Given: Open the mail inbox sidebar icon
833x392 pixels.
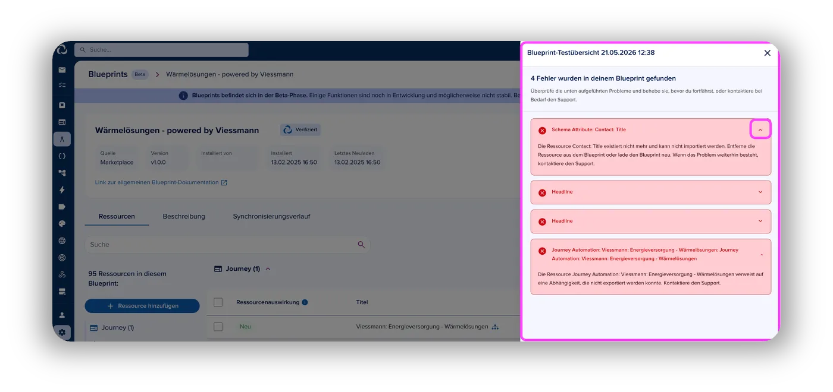Looking at the screenshot, I should 62,69.
